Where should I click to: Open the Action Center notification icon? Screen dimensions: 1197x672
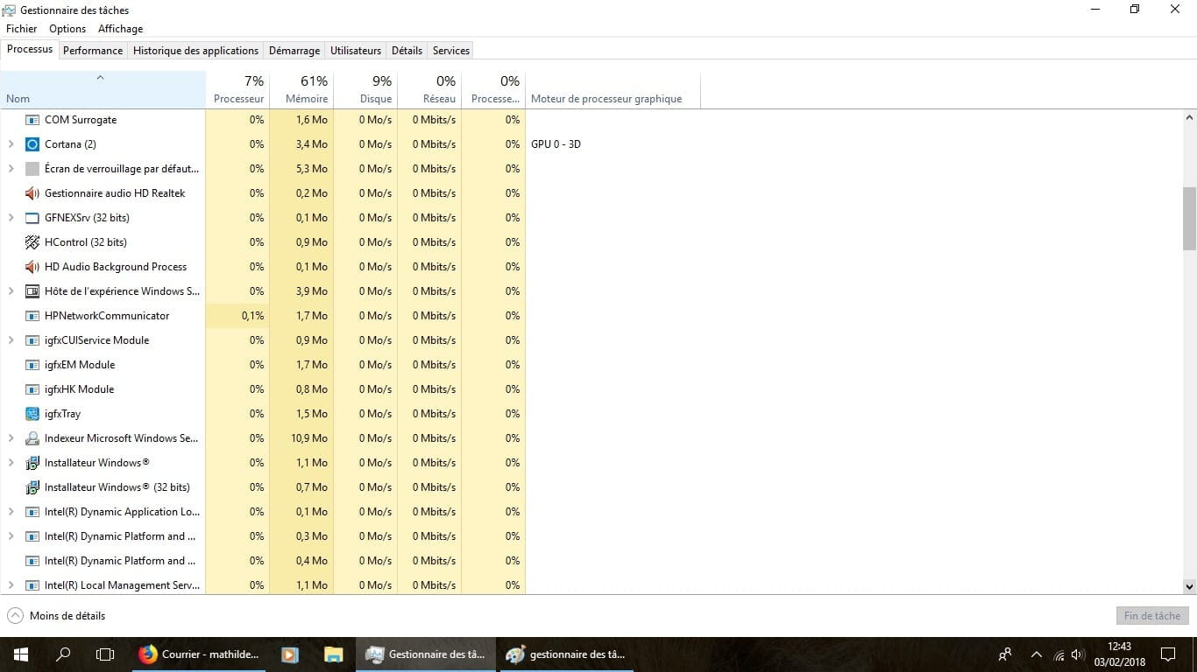(x=1167, y=654)
